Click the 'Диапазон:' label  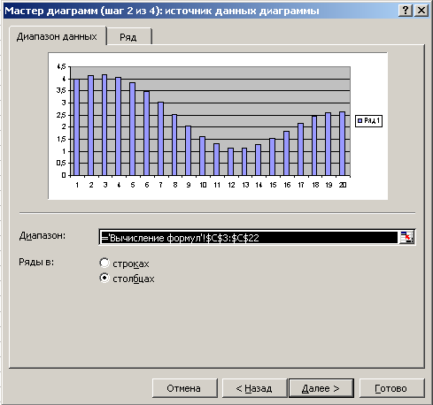pos(43,236)
